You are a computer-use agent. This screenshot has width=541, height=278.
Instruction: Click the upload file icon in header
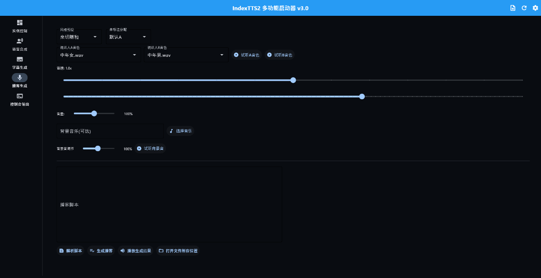pyautogui.click(x=513, y=8)
